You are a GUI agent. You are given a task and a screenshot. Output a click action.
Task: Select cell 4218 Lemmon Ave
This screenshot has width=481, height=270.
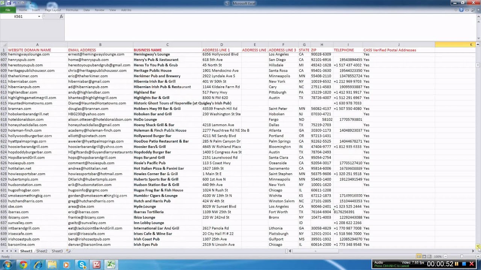[x=221, y=125]
